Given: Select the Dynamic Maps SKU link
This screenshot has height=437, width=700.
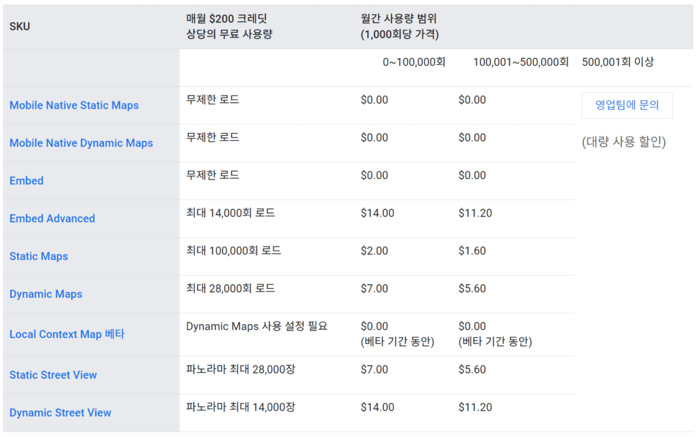Looking at the screenshot, I should click(45, 294).
